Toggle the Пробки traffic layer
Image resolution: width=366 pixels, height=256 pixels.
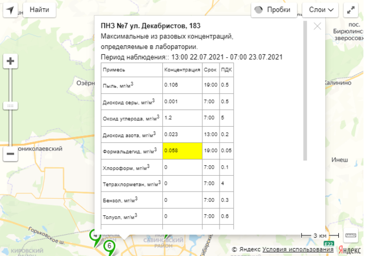273,9
